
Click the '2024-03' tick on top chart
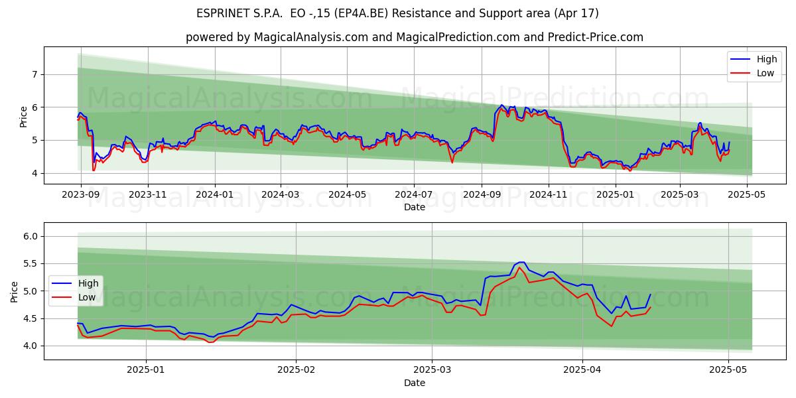[280, 194]
